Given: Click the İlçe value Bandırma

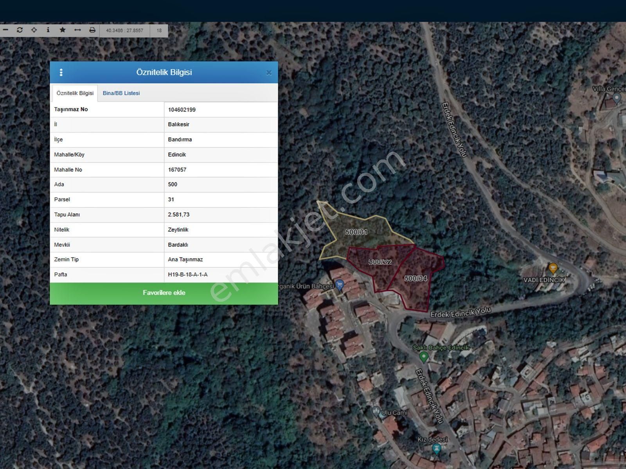Looking at the screenshot, I should (x=180, y=140).
